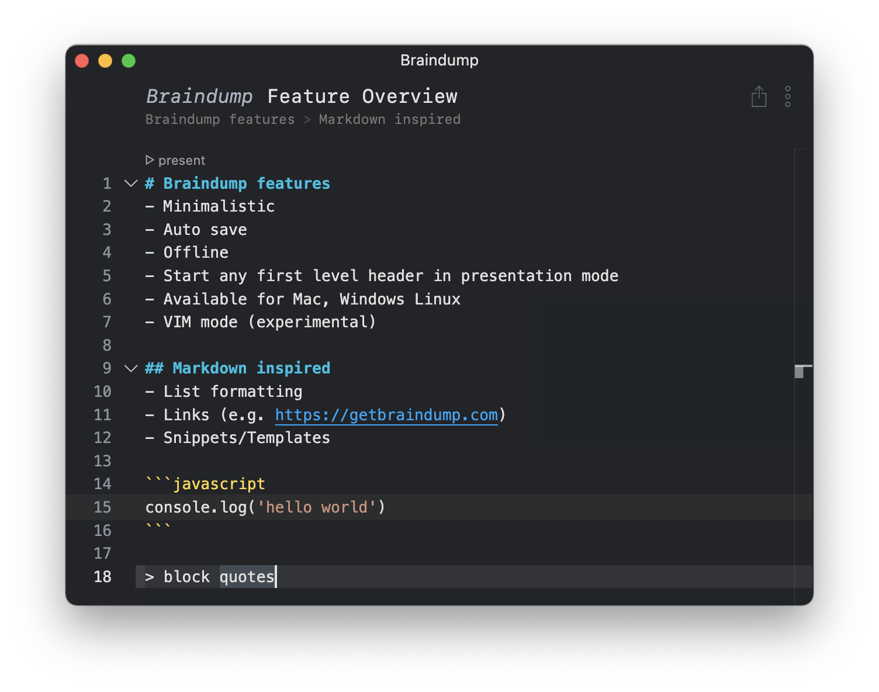Click 'Start any first level header' line
The image size is (879, 692).
tap(382, 276)
